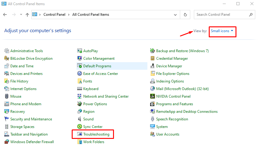Click the Fonts icon
This screenshot has width=258, height=151.
(80, 81)
